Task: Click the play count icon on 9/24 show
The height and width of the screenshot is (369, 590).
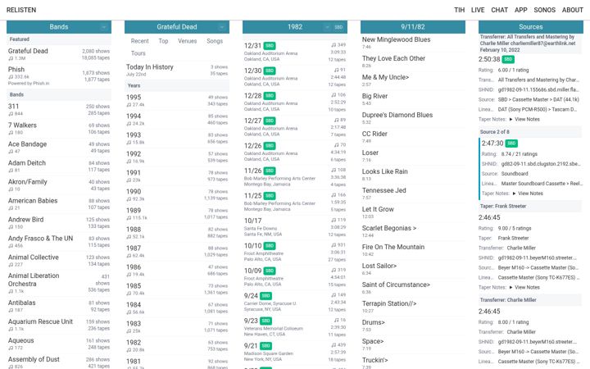Action: coord(334,295)
